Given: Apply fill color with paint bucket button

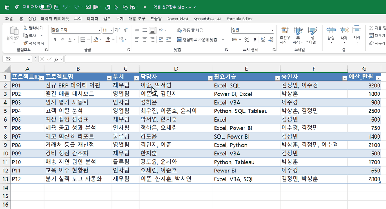Looking at the screenshot, I should [x=96, y=40].
